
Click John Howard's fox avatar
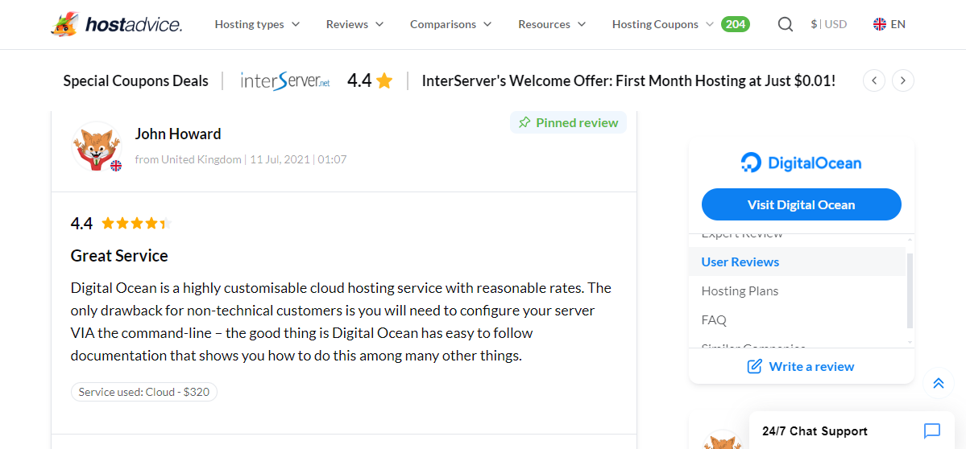(97, 146)
